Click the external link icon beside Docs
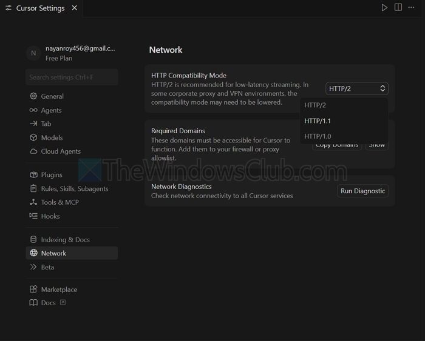The height and width of the screenshot is (341, 425). tap(63, 302)
